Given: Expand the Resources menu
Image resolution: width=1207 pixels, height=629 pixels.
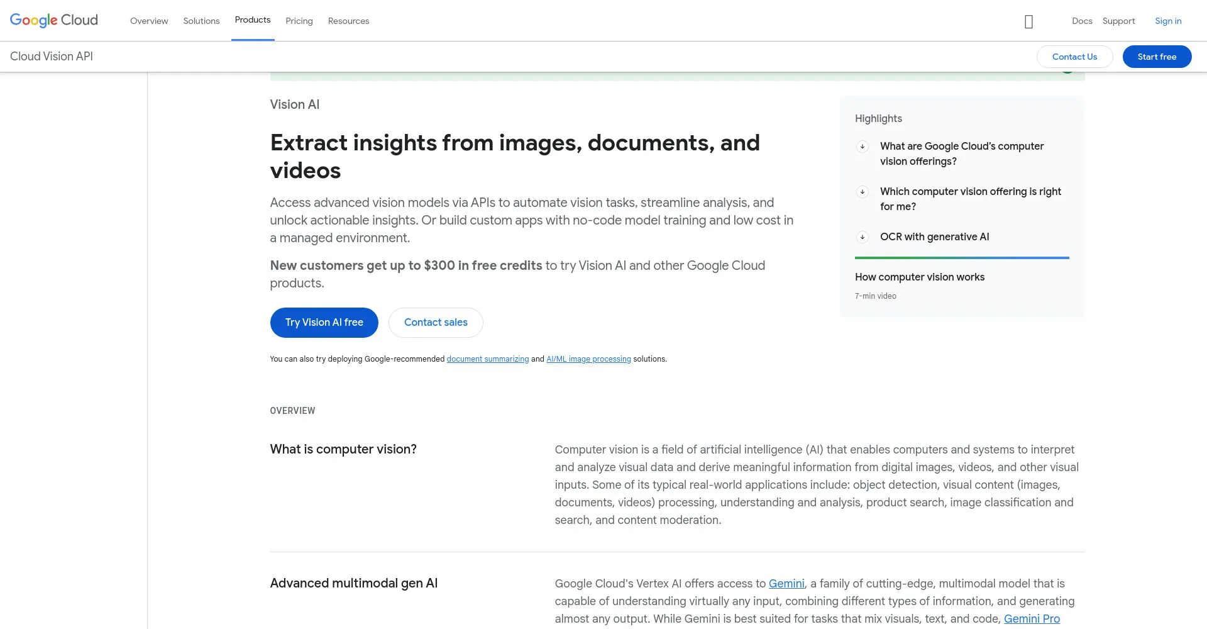Looking at the screenshot, I should pyautogui.click(x=348, y=21).
